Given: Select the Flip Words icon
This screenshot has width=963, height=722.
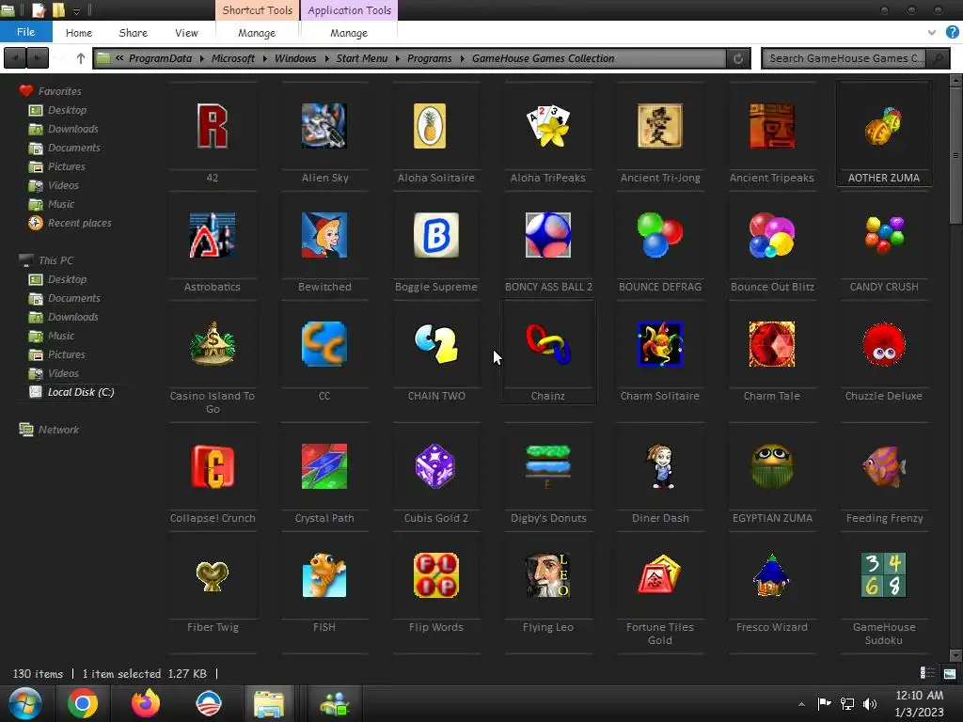Looking at the screenshot, I should point(436,575).
